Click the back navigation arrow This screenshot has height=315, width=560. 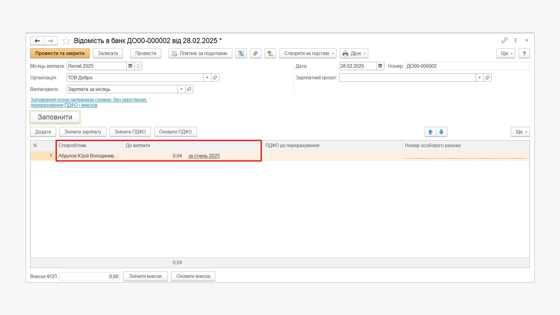click(x=37, y=41)
